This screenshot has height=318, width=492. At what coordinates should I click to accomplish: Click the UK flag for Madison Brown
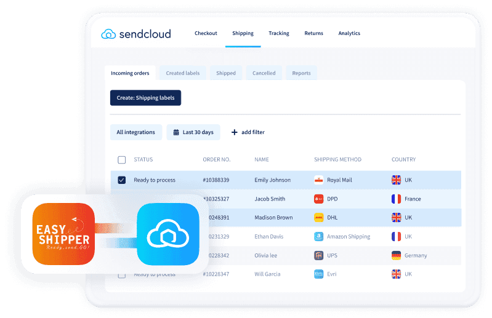[x=397, y=217]
